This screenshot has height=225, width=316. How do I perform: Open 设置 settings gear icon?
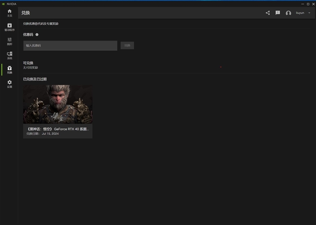(x=9, y=83)
